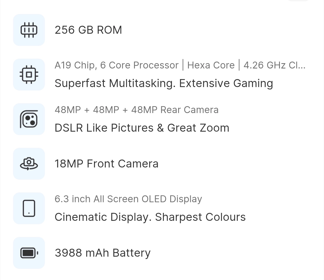Select the 3988 mAh Battery text
This screenshot has height=280, width=324.
pos(103,253)
